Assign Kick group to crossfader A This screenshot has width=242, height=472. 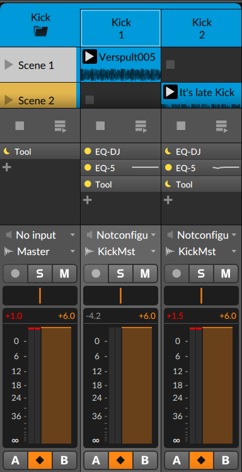[16, 460]
